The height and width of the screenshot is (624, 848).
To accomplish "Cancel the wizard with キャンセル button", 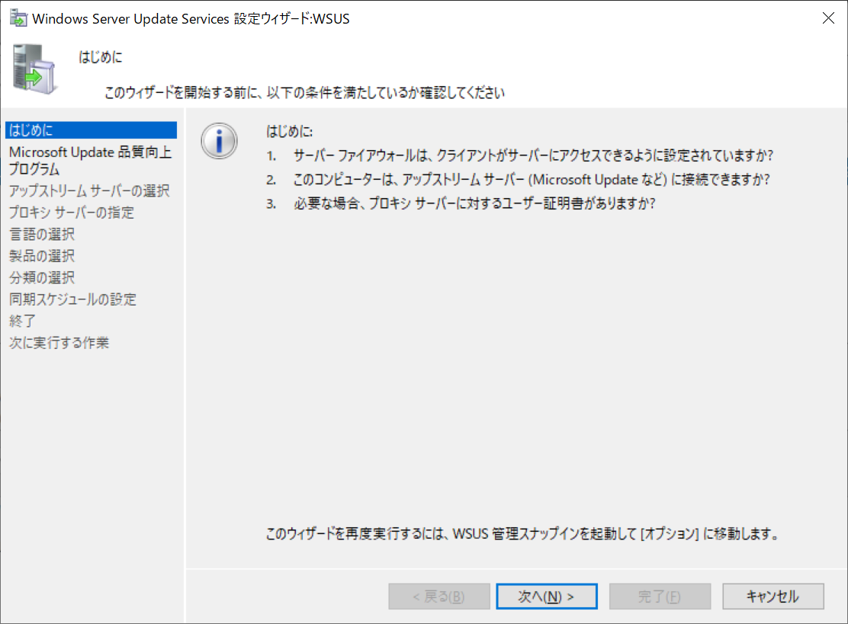I will (x=773, y=597).
